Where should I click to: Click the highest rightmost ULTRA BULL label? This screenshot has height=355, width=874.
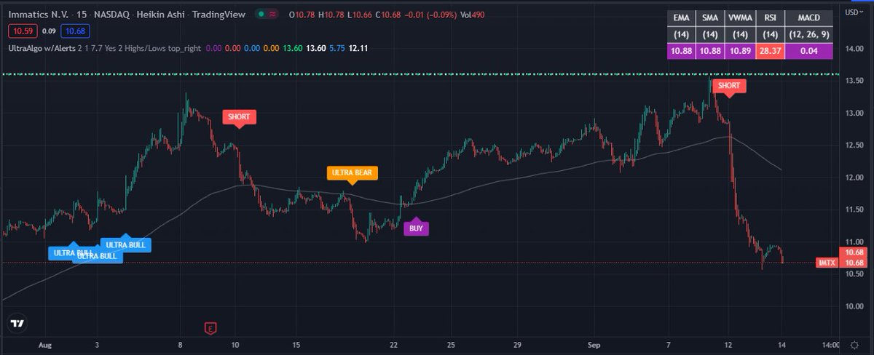pos(125,244)
